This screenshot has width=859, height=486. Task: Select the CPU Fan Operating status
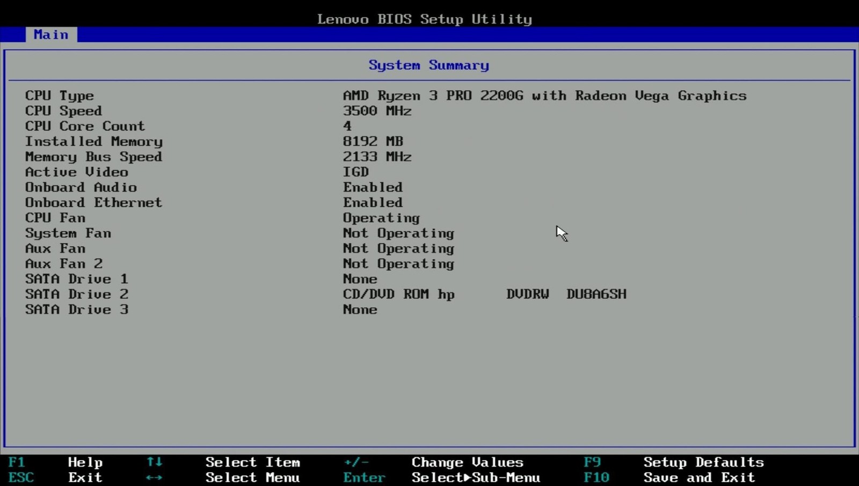(381, 218)
